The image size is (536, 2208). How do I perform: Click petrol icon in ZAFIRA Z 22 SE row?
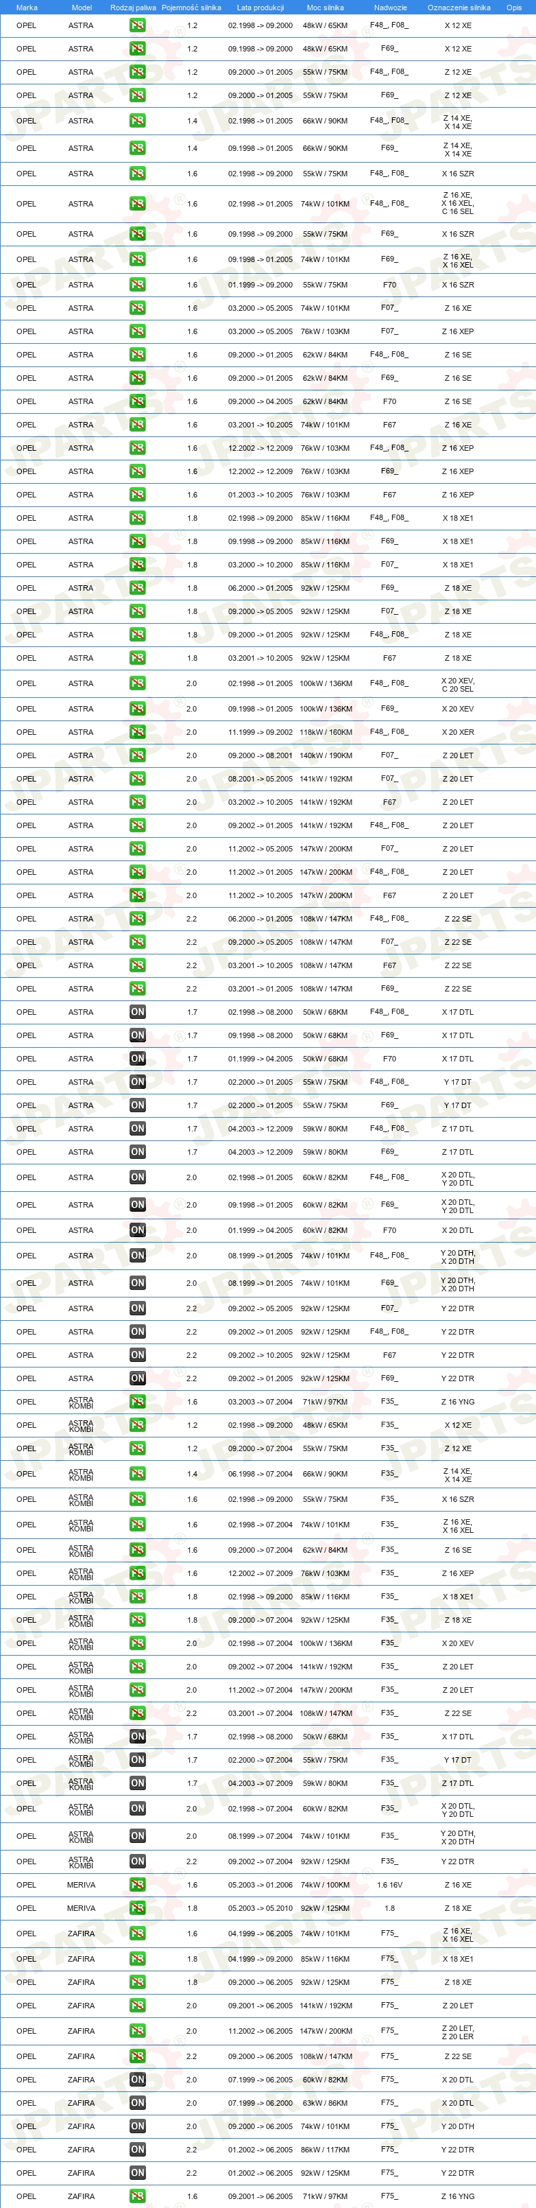[x=137, y=2056]
